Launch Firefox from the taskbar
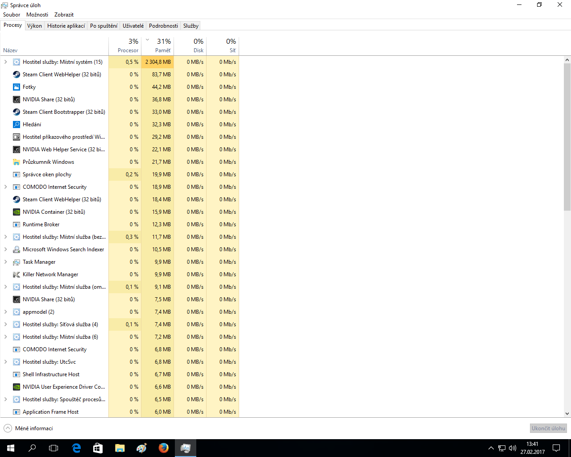The image size is (571, 457). tap(164, 448)
